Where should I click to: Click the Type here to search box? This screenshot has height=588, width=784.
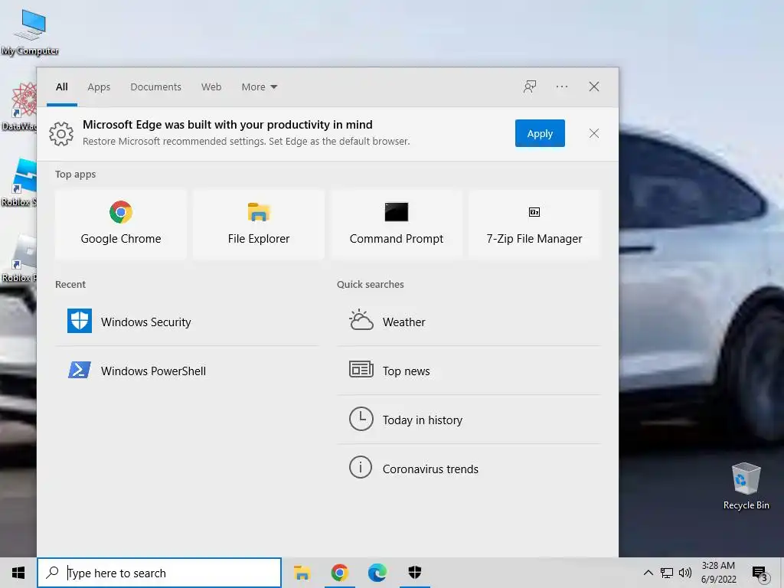coord(159,573)
